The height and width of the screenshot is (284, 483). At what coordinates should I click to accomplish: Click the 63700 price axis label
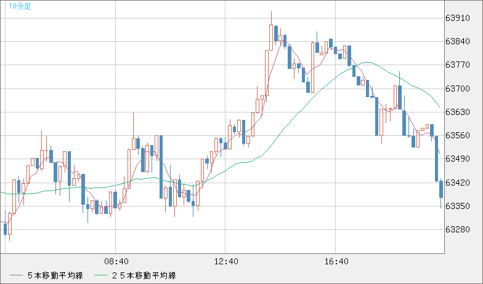458,89
